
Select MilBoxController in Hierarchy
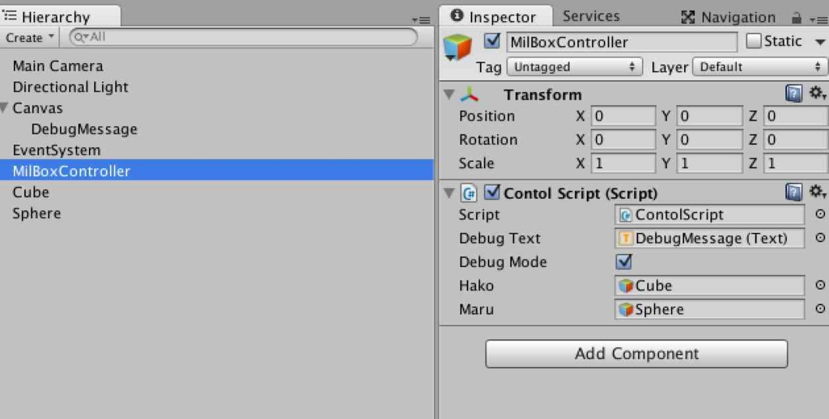pos(217,170)
